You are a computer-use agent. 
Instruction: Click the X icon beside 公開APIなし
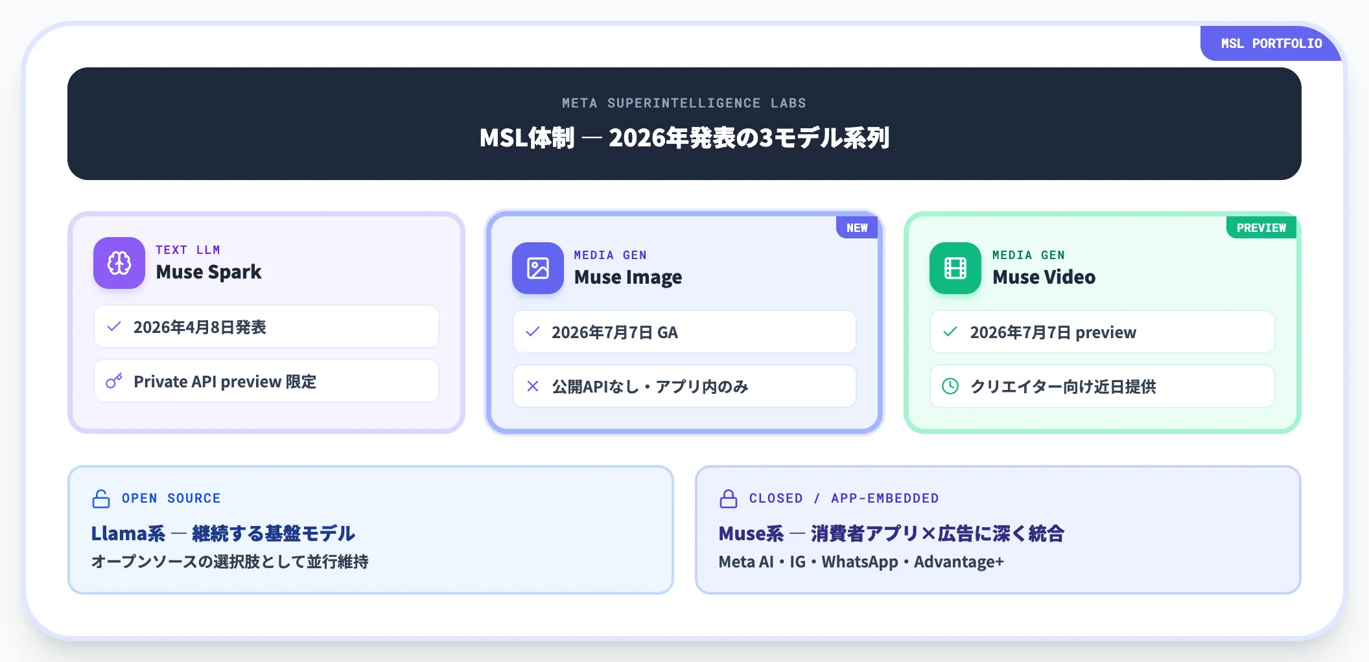coord(533,386)
